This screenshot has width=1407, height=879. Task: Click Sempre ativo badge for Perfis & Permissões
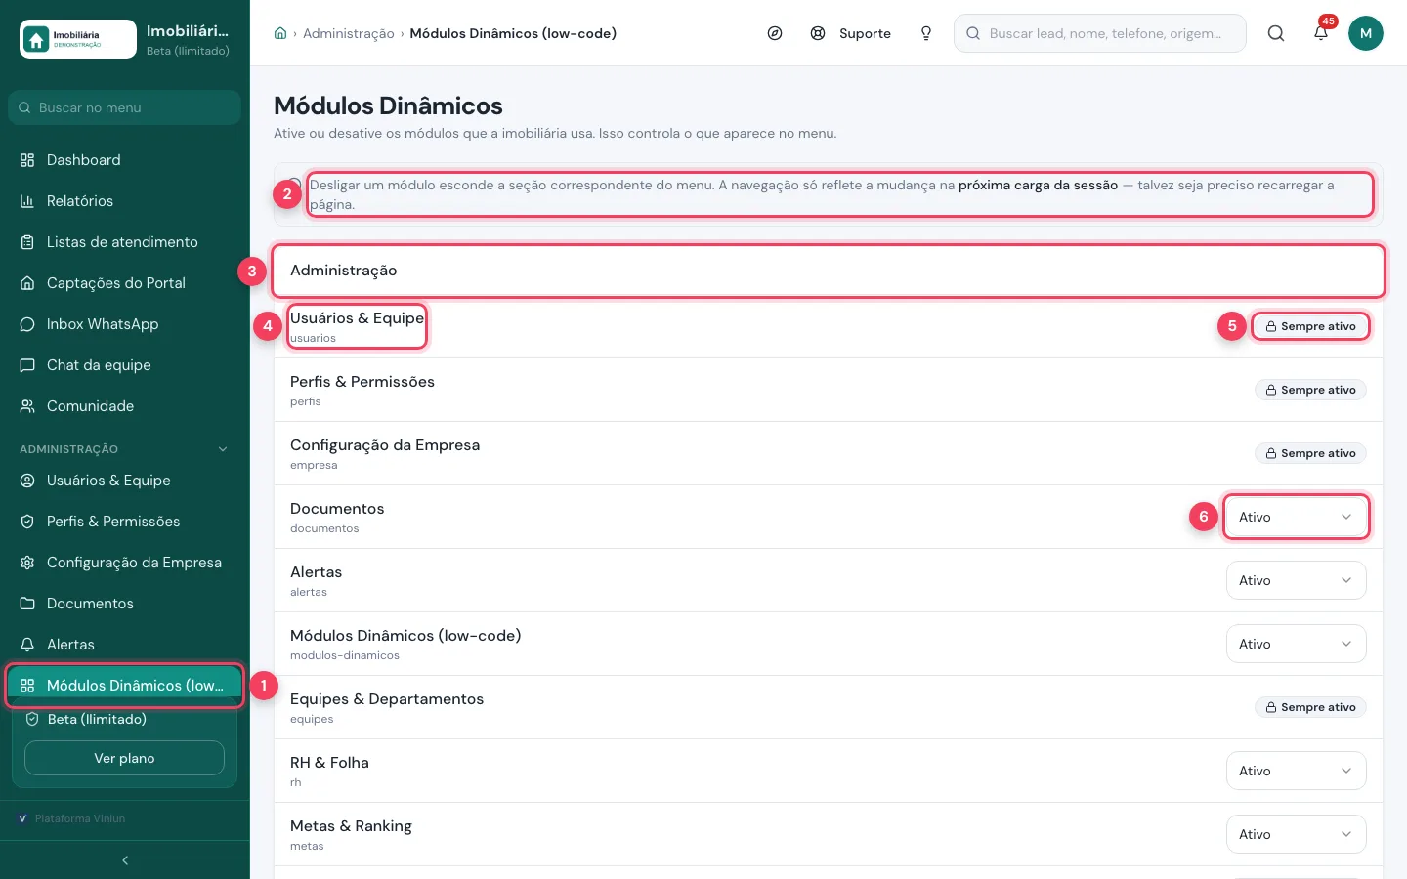(1310, 390)
